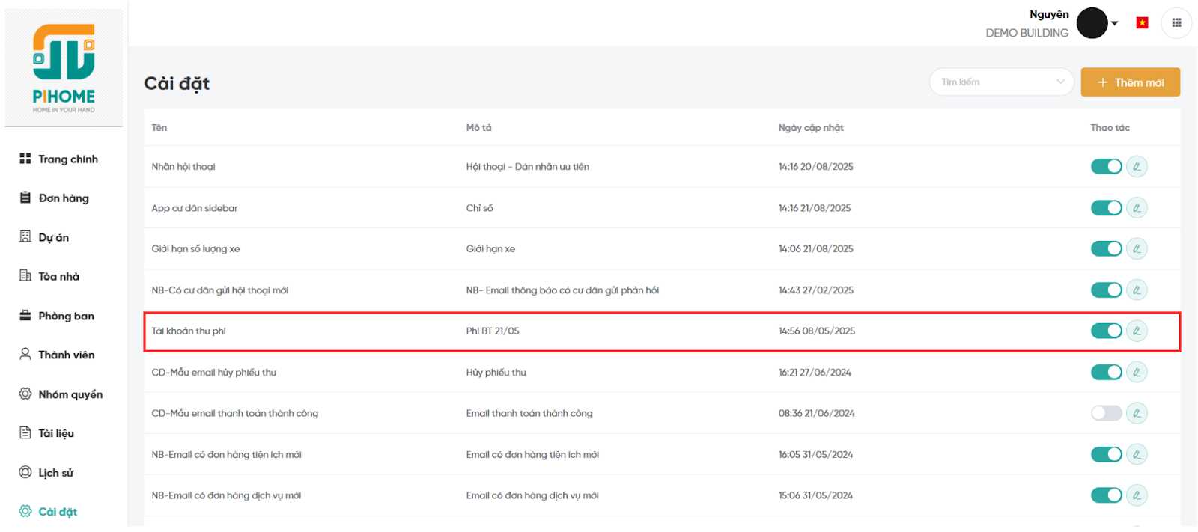Go to Trang chính in sidebar
Viewport: 1198px width, 532px height.
click(x=67, y=159)
